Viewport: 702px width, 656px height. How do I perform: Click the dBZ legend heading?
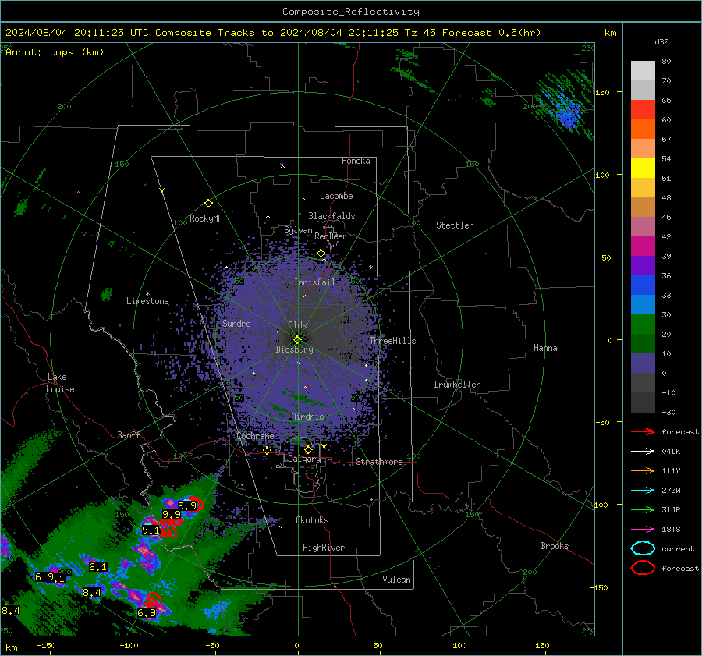coord(661,42)
